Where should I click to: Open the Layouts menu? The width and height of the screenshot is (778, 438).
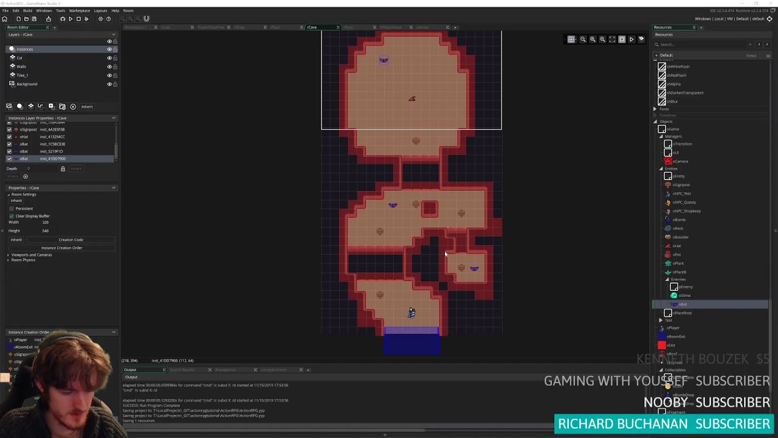click(x=101, y=10)
